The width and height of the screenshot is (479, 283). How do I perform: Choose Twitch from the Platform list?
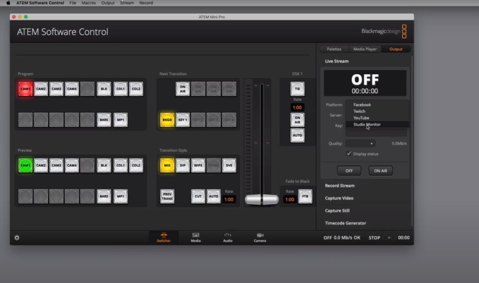[377, 112]
